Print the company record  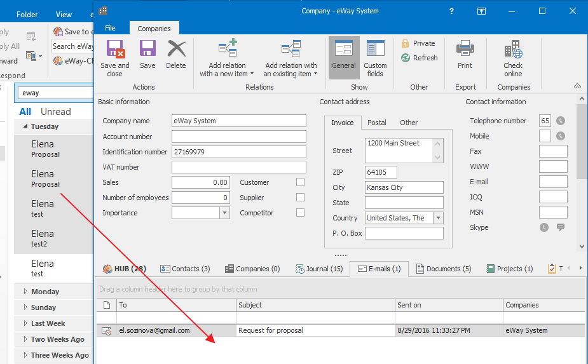(465, 55)
